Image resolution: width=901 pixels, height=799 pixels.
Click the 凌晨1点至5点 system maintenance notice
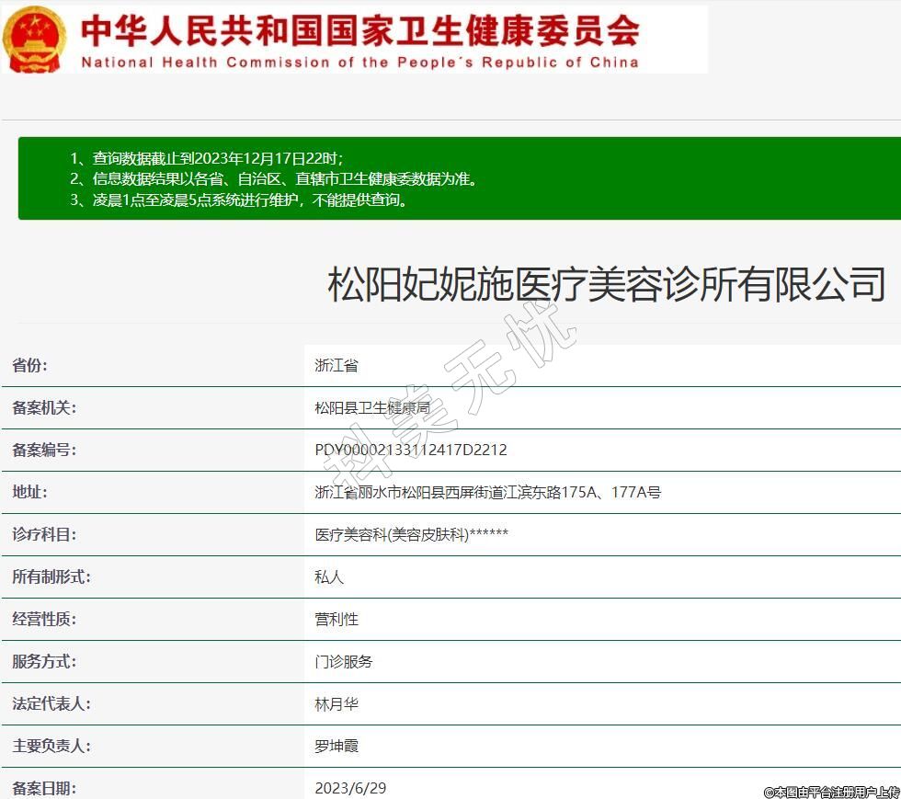(x=239, y=200)
